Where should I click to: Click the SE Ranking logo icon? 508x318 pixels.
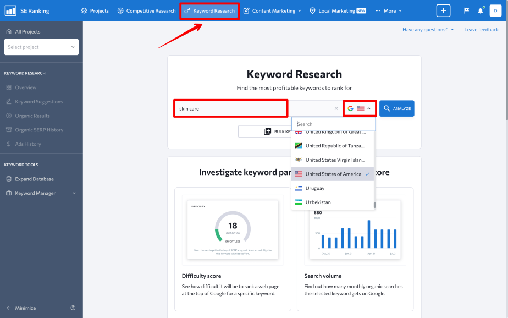click(10, 10)
